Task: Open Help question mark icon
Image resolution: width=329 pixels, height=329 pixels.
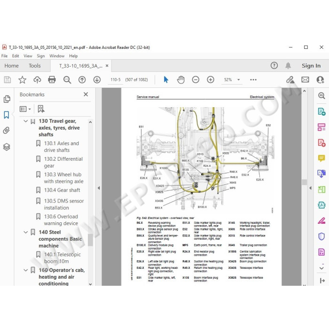Action: point(274,65)
